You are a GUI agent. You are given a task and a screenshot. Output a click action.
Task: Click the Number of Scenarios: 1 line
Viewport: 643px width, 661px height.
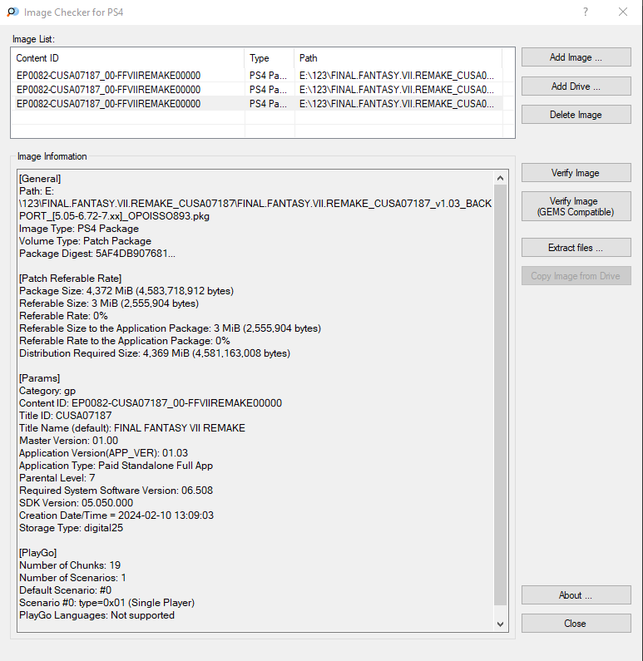click(x=72, y=578)
